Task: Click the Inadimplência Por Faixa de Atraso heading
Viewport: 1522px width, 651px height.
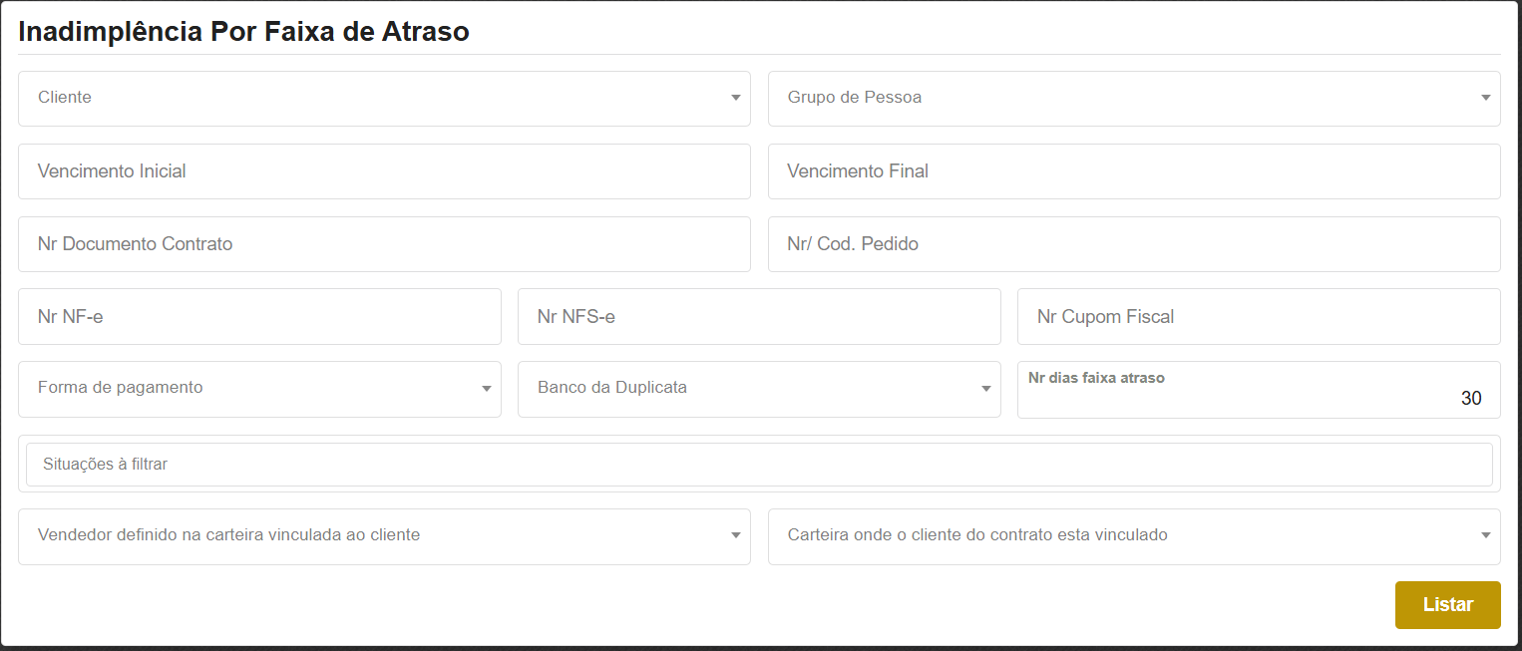Action: pos(243,32)
